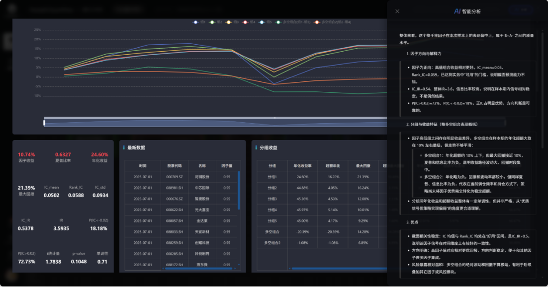Click the chart zoom slider left handle
This screenshot has height=287, width=548.
44,122
